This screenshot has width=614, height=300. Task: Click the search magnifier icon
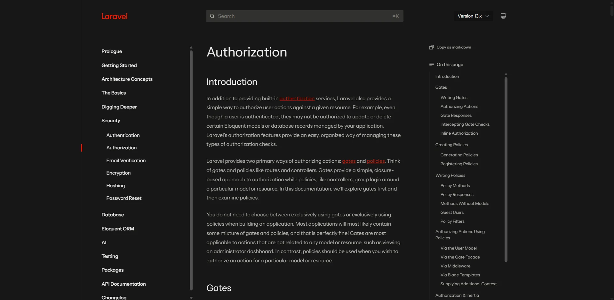[212, 16]
